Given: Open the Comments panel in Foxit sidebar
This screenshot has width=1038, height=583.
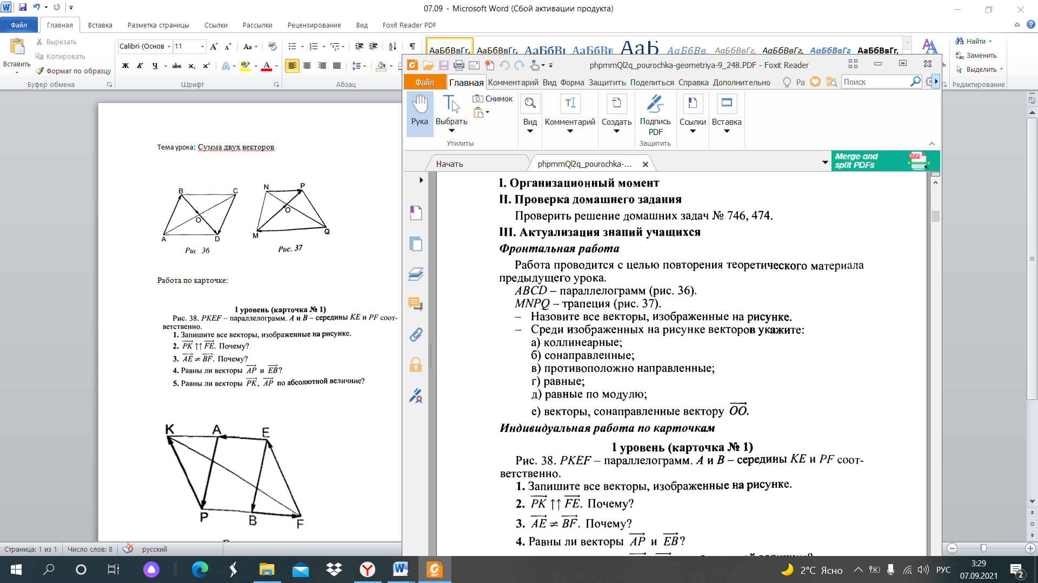Looking at the screenshot, I should [416, 304].
